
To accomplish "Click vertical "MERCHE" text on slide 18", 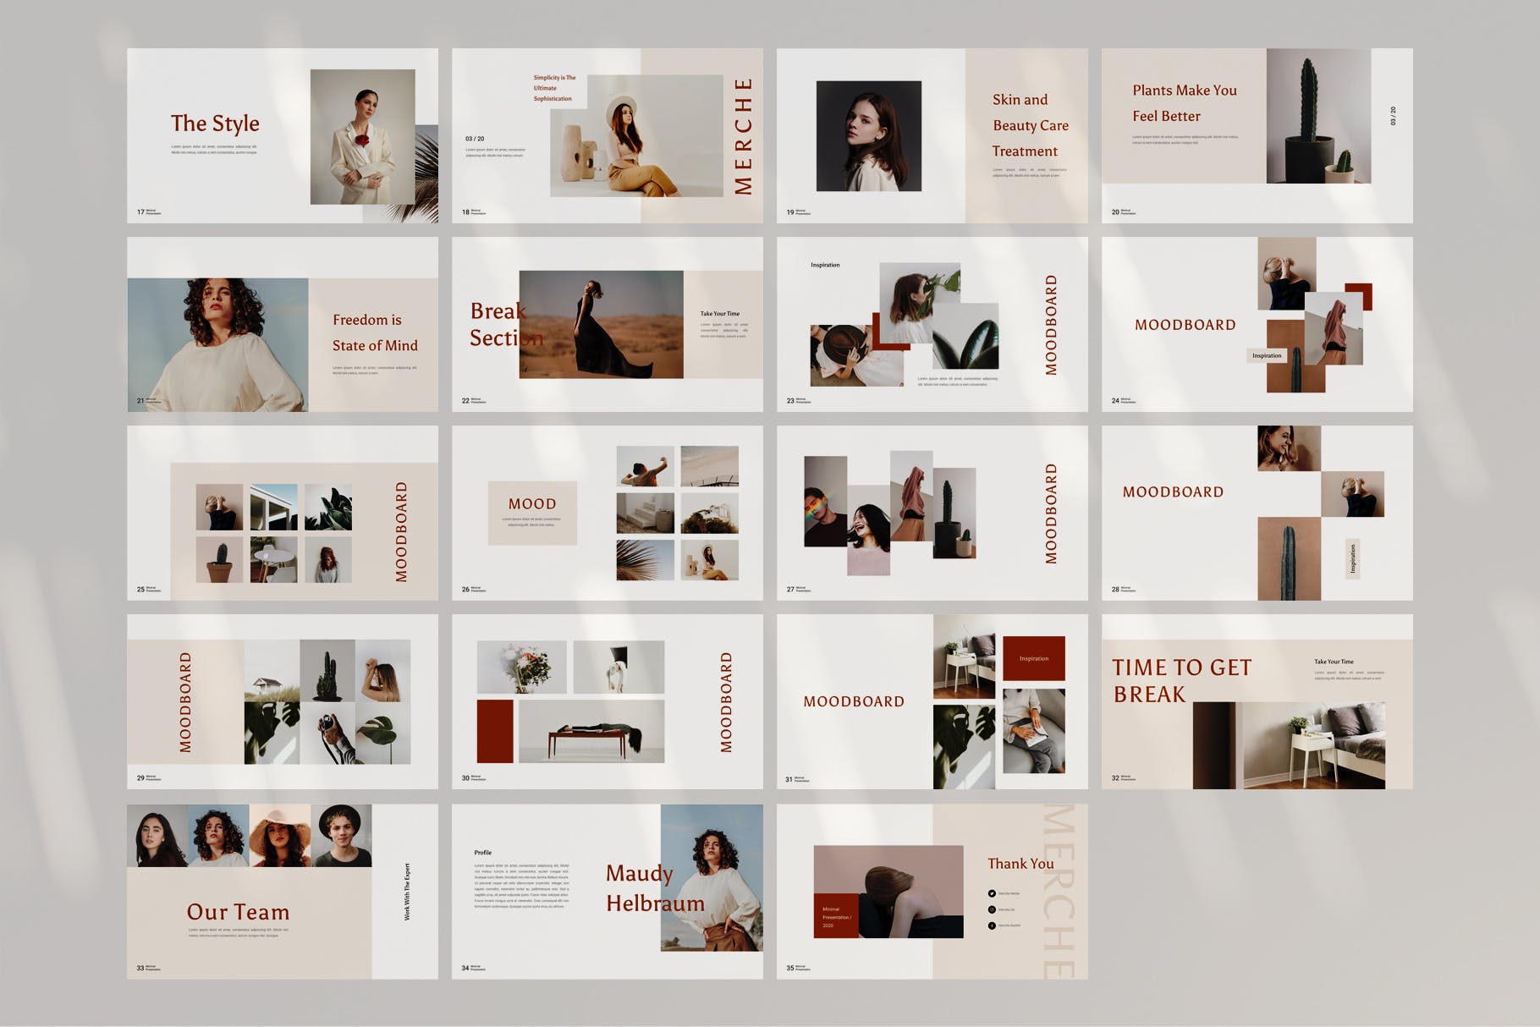I will [x=743, y=136].
